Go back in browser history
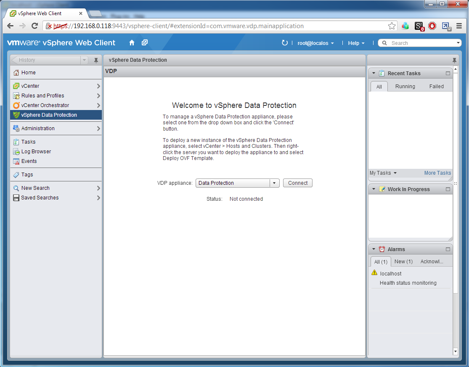 10,26
